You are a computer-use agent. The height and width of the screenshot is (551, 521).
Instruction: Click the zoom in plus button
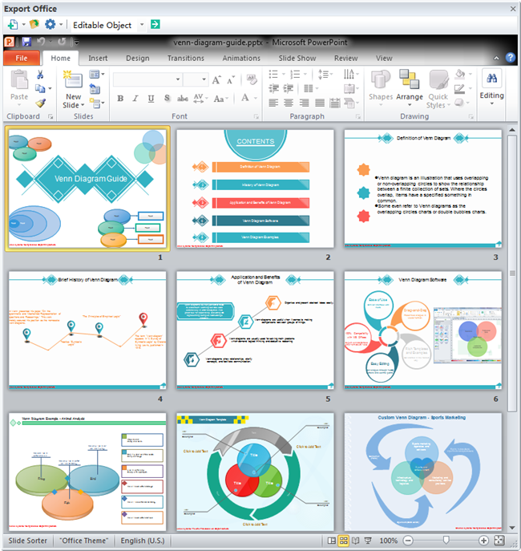pos(483,541)
